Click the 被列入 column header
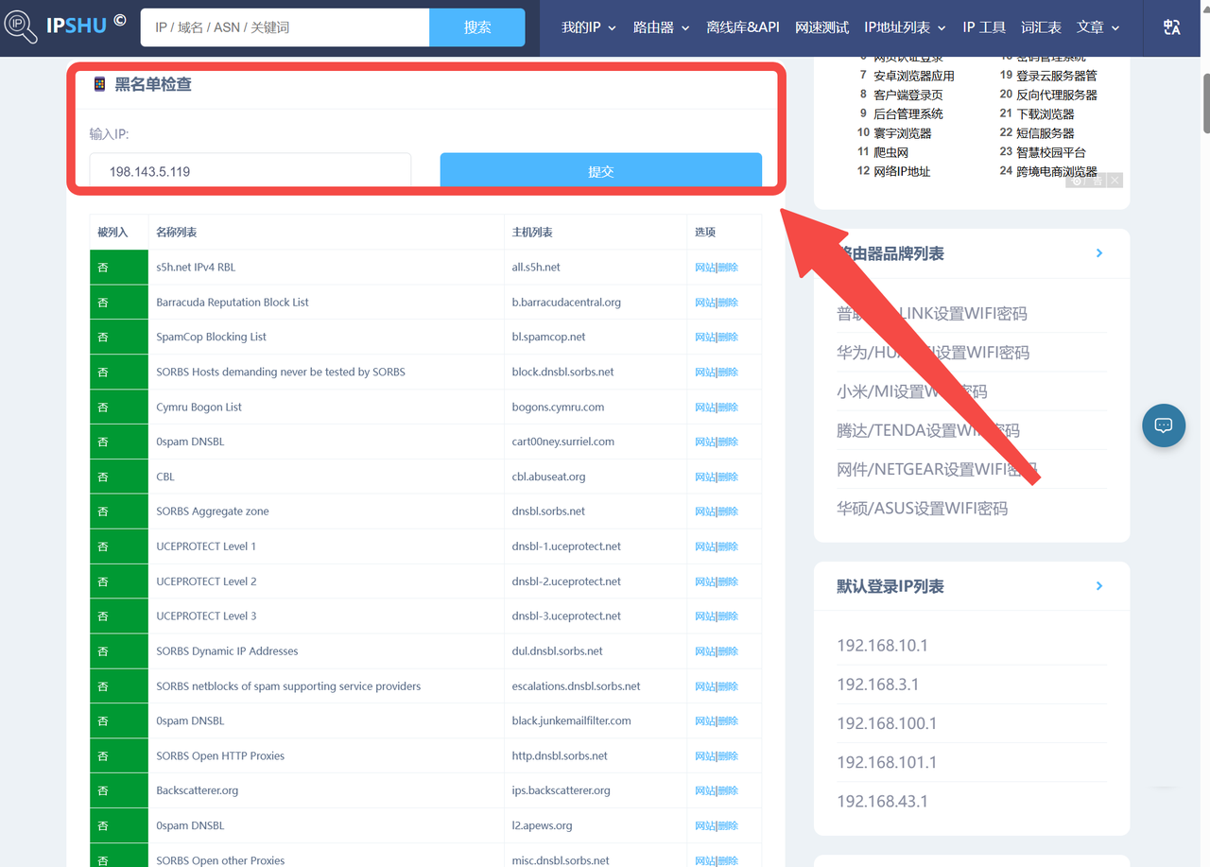Image resolution: width=1210 pixels, height=867 pixels. [119, 232]
